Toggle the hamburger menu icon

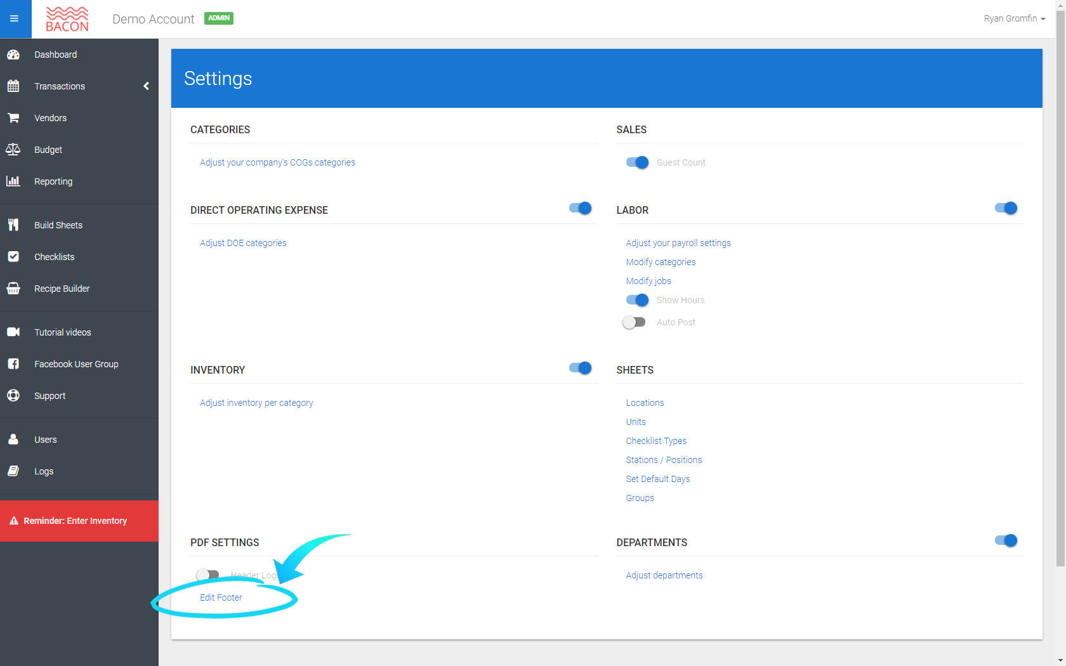(15, 19)
